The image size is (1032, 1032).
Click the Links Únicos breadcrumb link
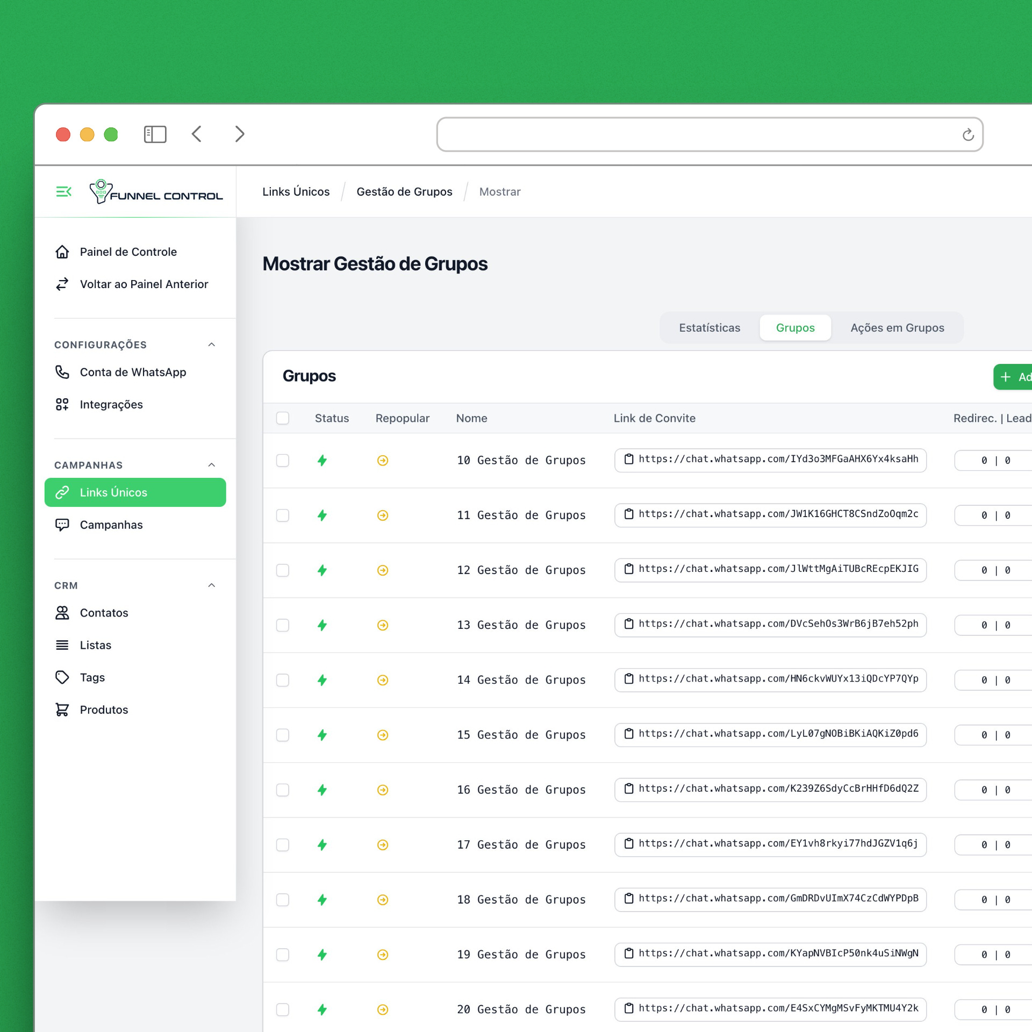[x=296, y=192]
